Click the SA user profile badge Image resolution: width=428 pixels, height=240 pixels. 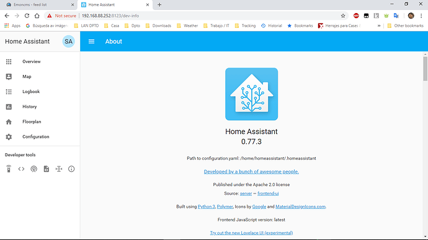[x=68, y=42]
